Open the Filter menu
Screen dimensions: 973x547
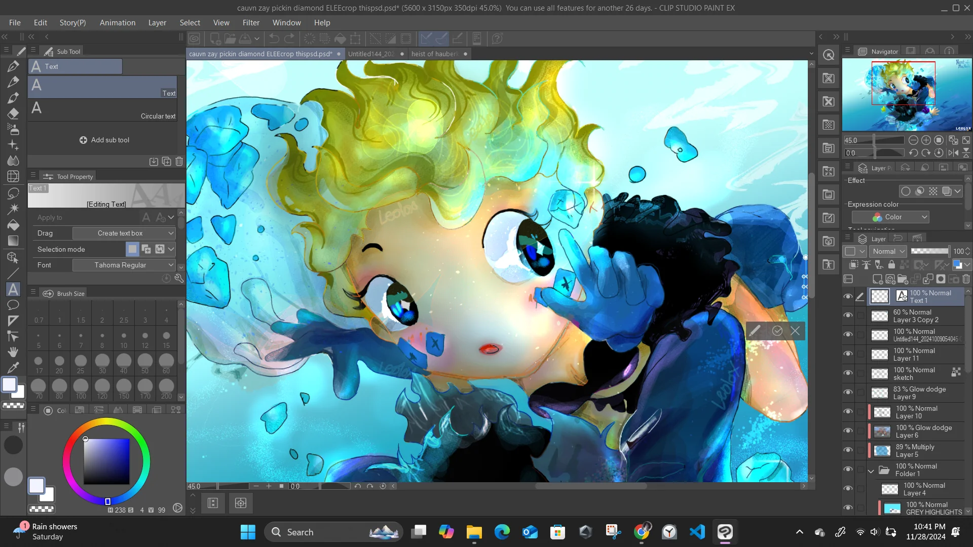[x=250, y=23]
